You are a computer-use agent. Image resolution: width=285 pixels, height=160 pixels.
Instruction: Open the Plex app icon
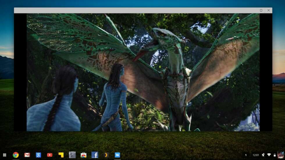tap(106, 155)
